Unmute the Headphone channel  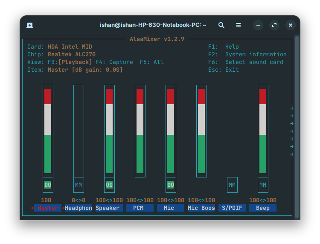tap(79, 185)
